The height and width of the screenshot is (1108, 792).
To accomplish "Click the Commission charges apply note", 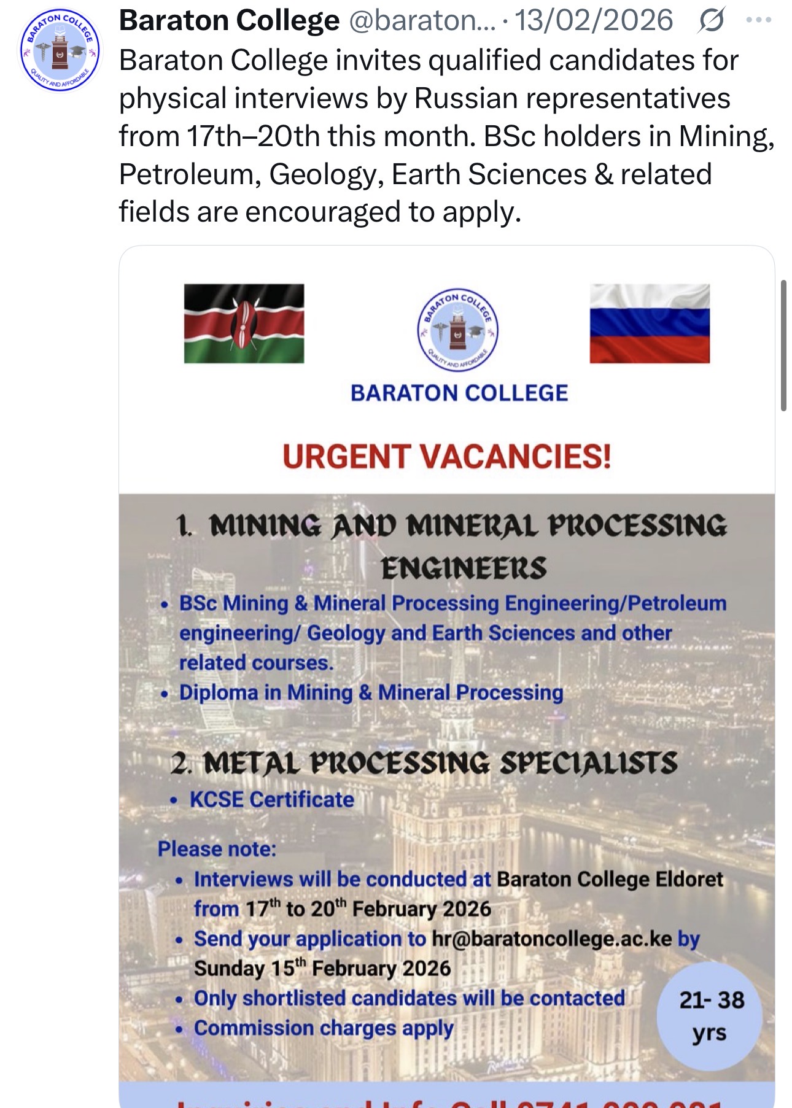I will coord(324,1028).
